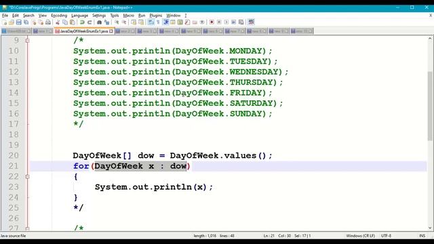Run macro multiple times icon
Viewport: 434px width, 244px height.
pyautogui.click(x=233, y=22)
